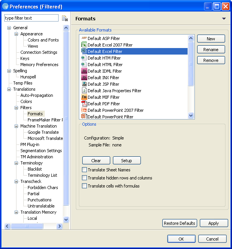Open Memory Preferences page
This screenshot has height=249, width=232.
(x=39, y=65)
